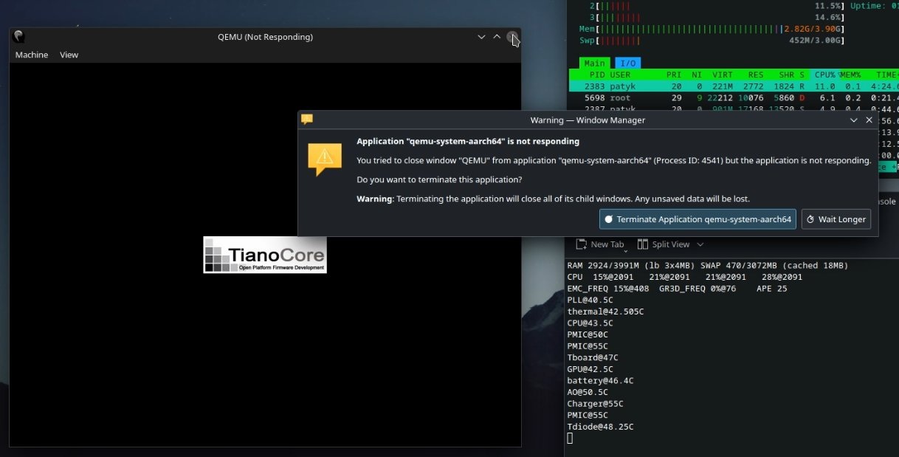Minimize the QEMU window with down chevron

(x=481, y=37)
